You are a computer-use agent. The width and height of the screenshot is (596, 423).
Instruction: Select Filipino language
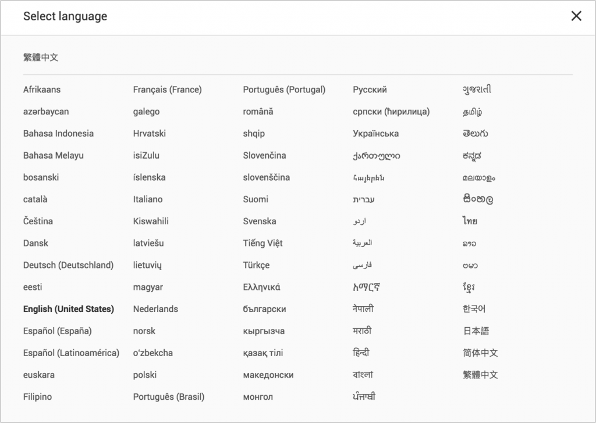point(37,397)
